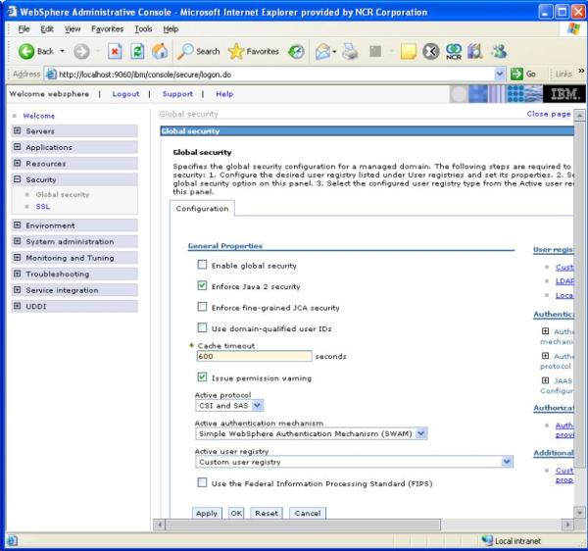Expand the Applications navigation section
This screenshot has height=551, width=588.
pyautogui.click(x=18, y=147)
